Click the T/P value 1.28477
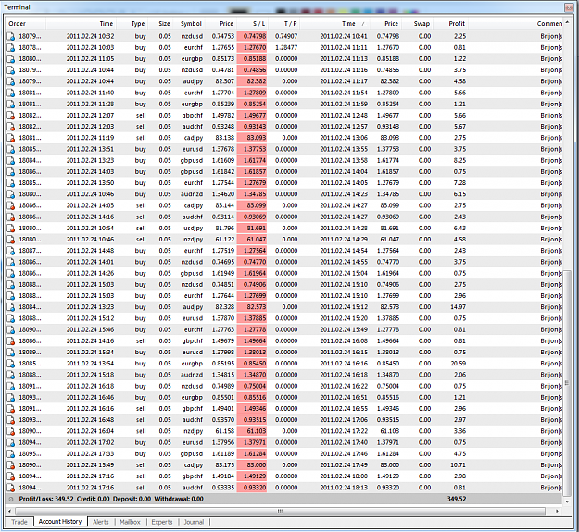 click(x=286, y=48)
